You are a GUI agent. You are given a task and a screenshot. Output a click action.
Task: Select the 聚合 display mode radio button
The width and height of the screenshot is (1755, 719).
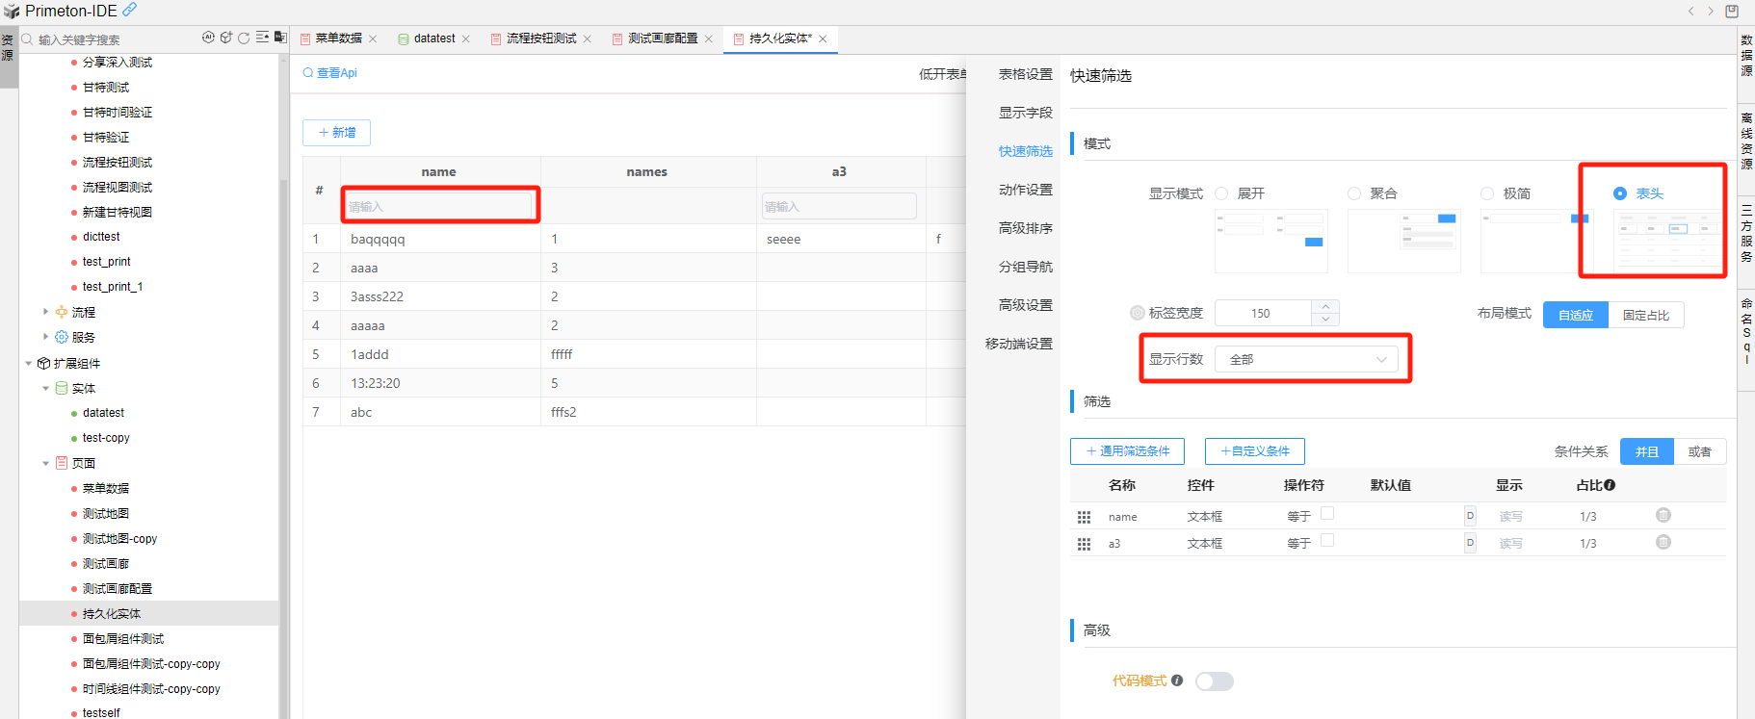[x=1354, y=193]
